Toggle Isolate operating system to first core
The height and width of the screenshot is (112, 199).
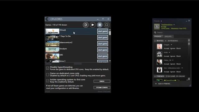[48, 81]
